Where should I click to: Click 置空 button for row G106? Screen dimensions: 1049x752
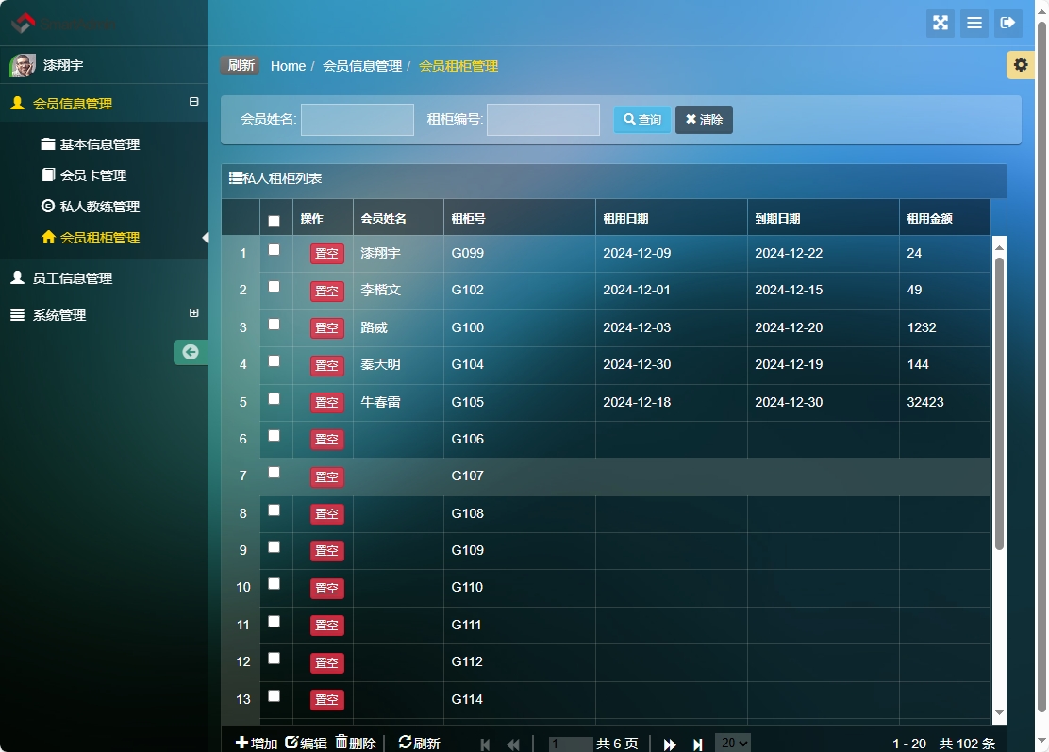327,439
